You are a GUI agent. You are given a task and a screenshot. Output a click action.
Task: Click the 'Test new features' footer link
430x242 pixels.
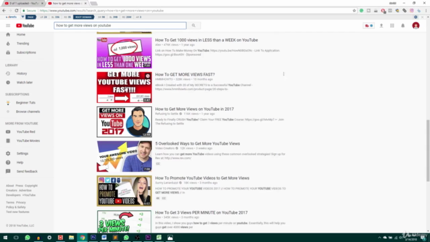(17, 212)
